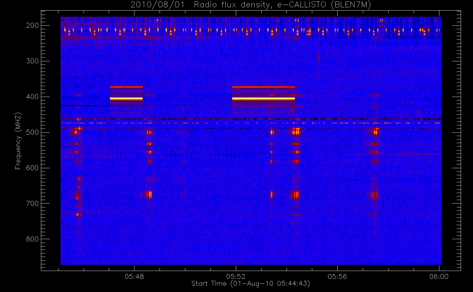Click the 600 frequency tick label

click(32, 168)
